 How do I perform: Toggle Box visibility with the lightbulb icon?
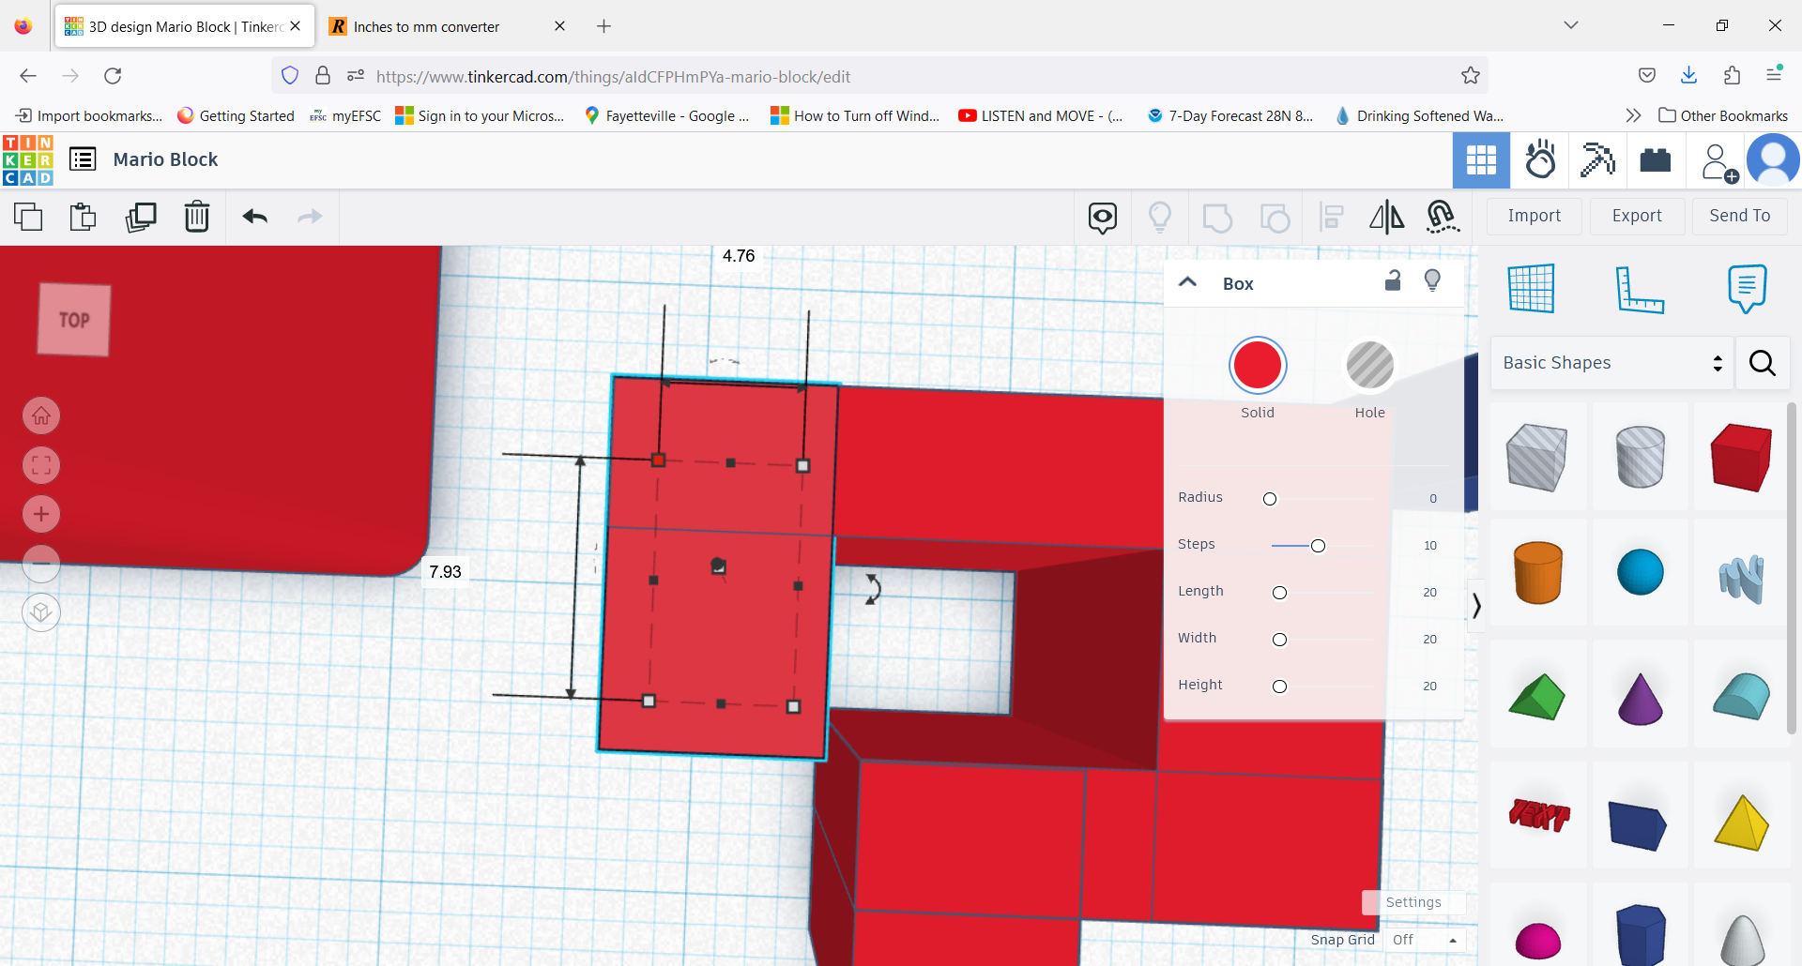pos(1433,280)
